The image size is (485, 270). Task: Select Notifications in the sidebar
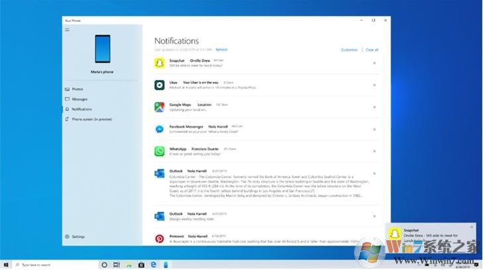point(81,109)
